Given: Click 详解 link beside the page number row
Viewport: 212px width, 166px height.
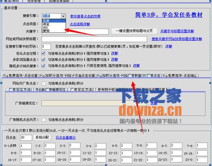Looking at the screenshot, I should tap(169, 46).
